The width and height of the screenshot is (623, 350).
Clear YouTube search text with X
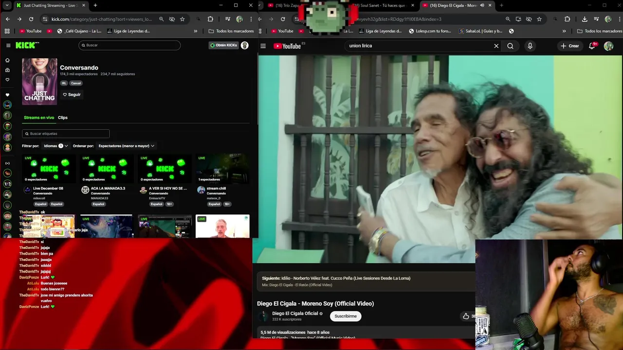click(496, 46)
